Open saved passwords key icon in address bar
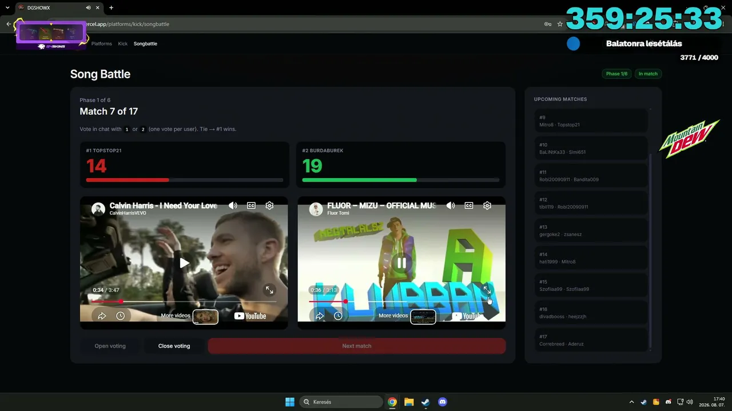The height and width of the screenshot is (411, 732). 548,24
